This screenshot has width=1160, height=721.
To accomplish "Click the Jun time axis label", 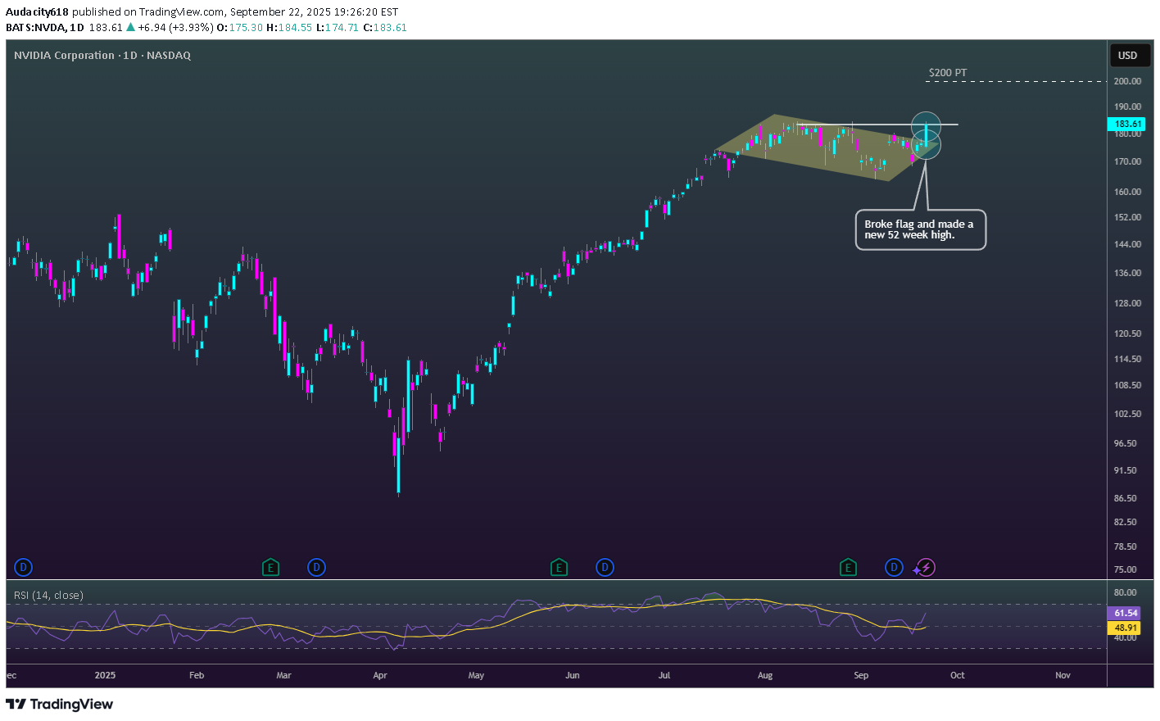I will [573, 675].
